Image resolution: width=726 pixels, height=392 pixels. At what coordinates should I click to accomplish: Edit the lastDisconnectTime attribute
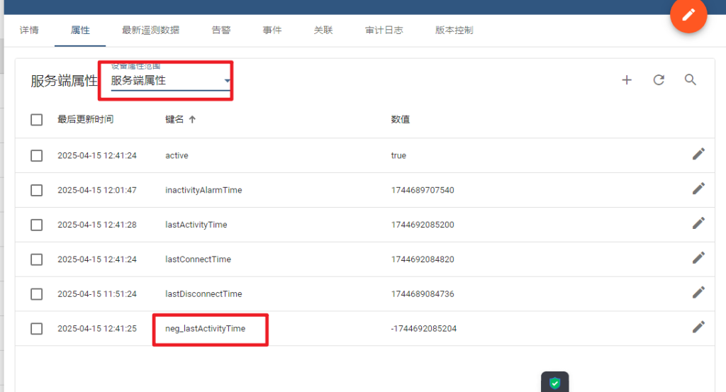tap(698, 293)
